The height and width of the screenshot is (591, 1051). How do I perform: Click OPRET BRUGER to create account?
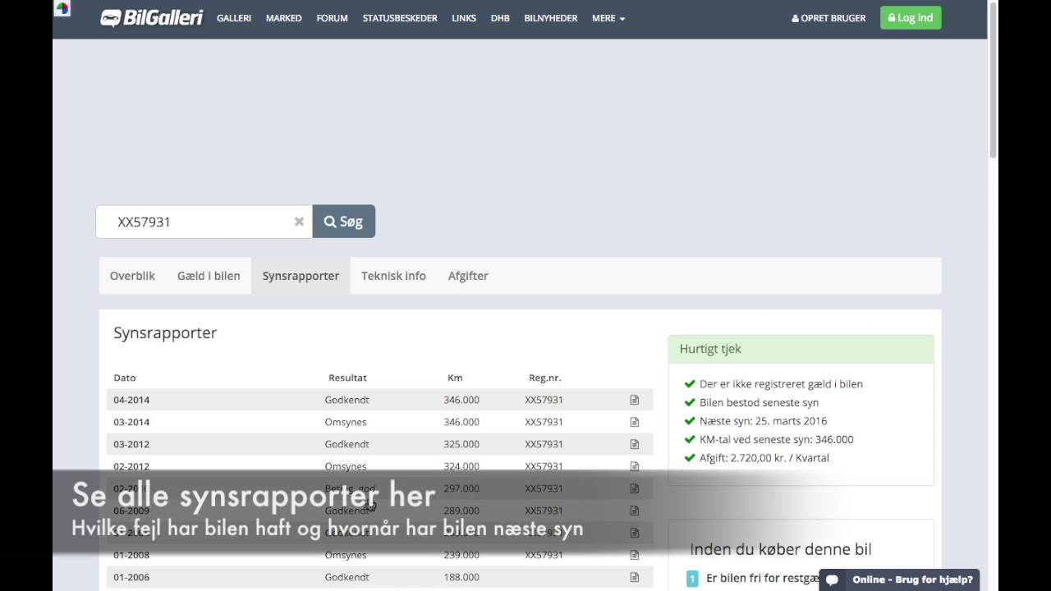click(828, 18)
